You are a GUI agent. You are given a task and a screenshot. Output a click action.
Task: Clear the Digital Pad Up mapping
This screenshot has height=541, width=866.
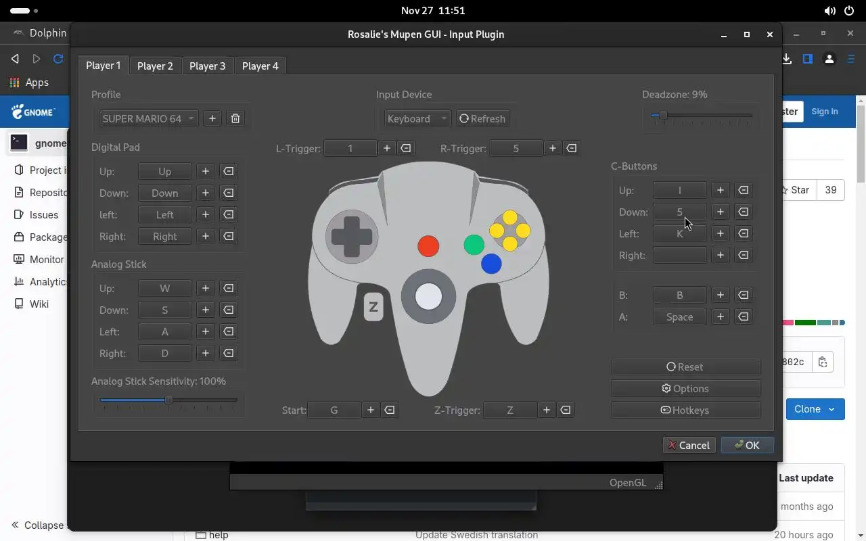229,171
